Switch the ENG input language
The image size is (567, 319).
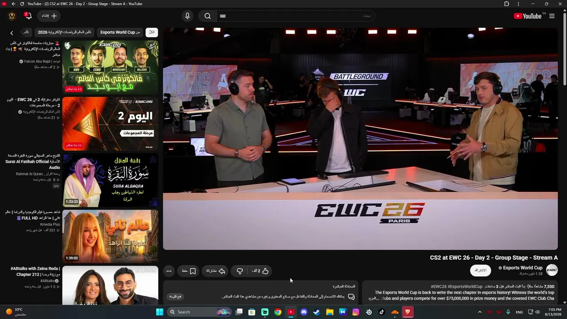520,312
